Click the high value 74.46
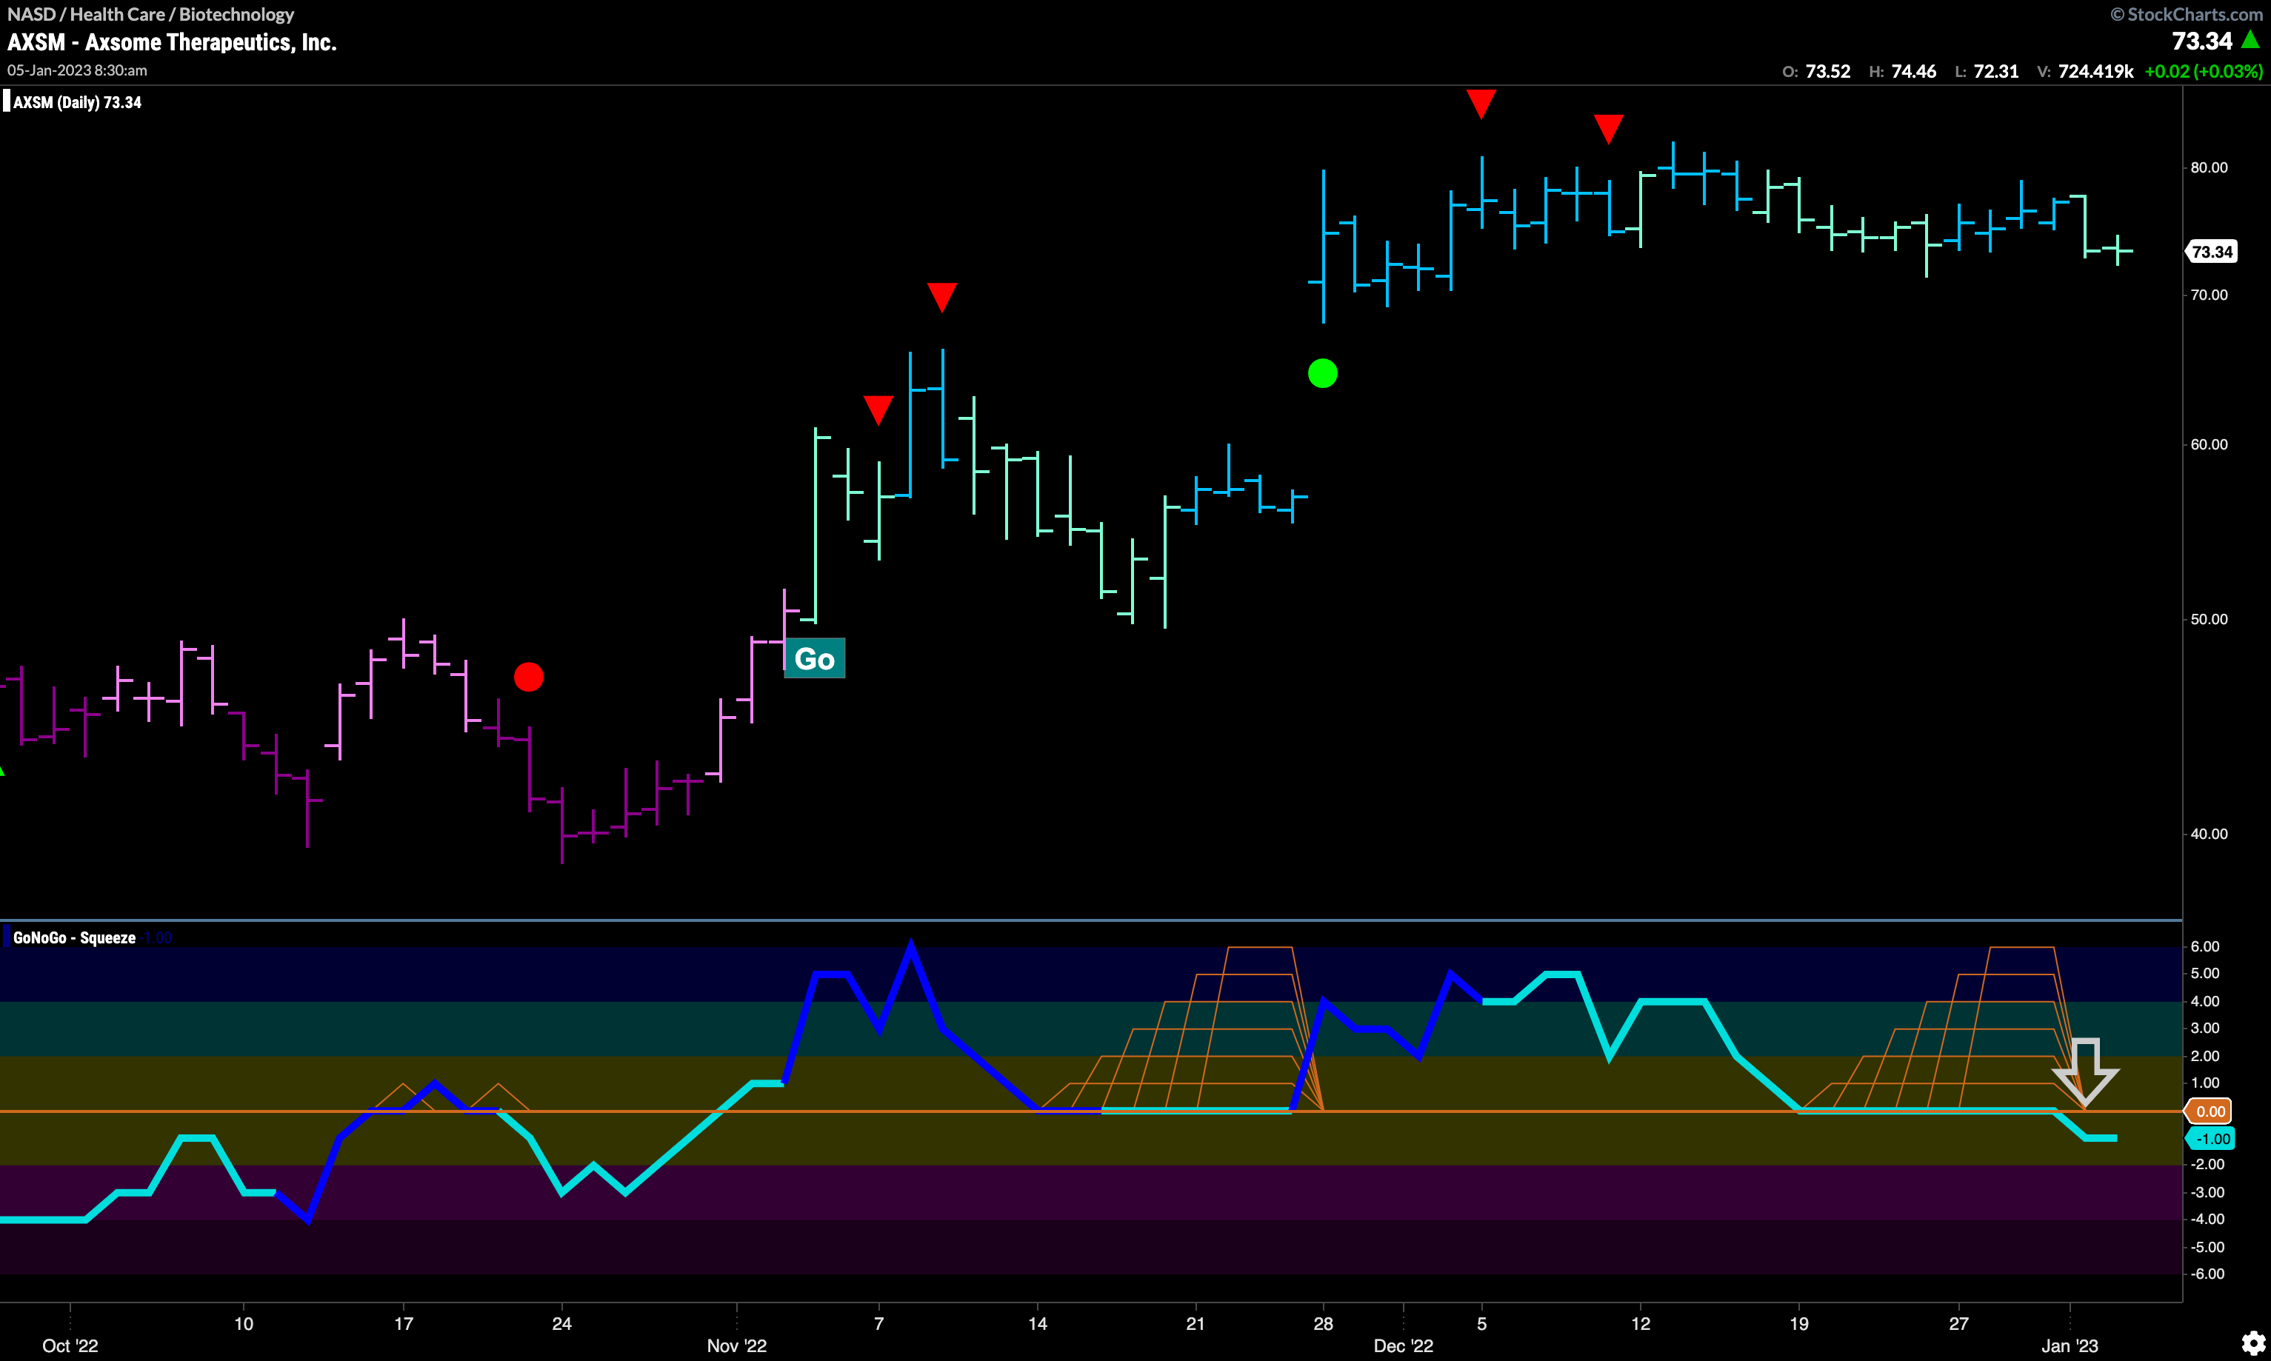2271x1361 pixels. (1914, 72)
